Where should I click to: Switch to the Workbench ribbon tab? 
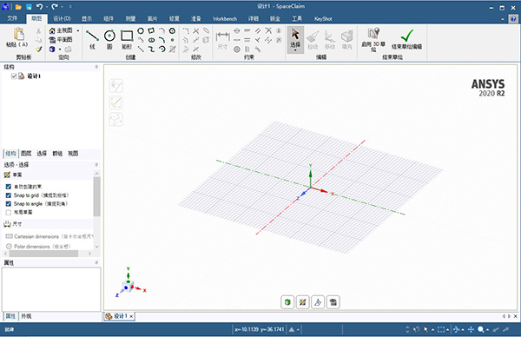point(225,19)
